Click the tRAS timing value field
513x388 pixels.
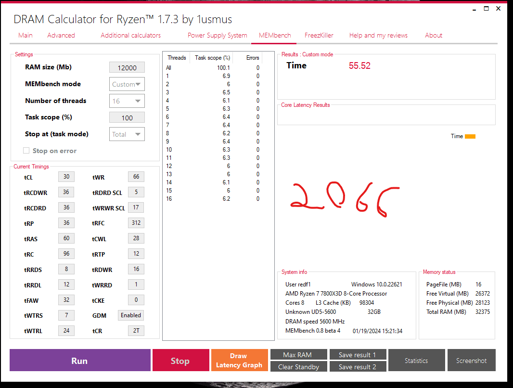66,238
